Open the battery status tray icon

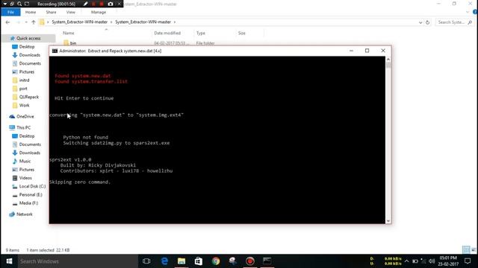pyautogui.click(x=415, y=261)
